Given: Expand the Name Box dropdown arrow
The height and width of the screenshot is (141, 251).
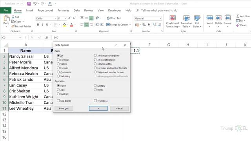Looking at the screenshot, I should [x=20, y=38].
